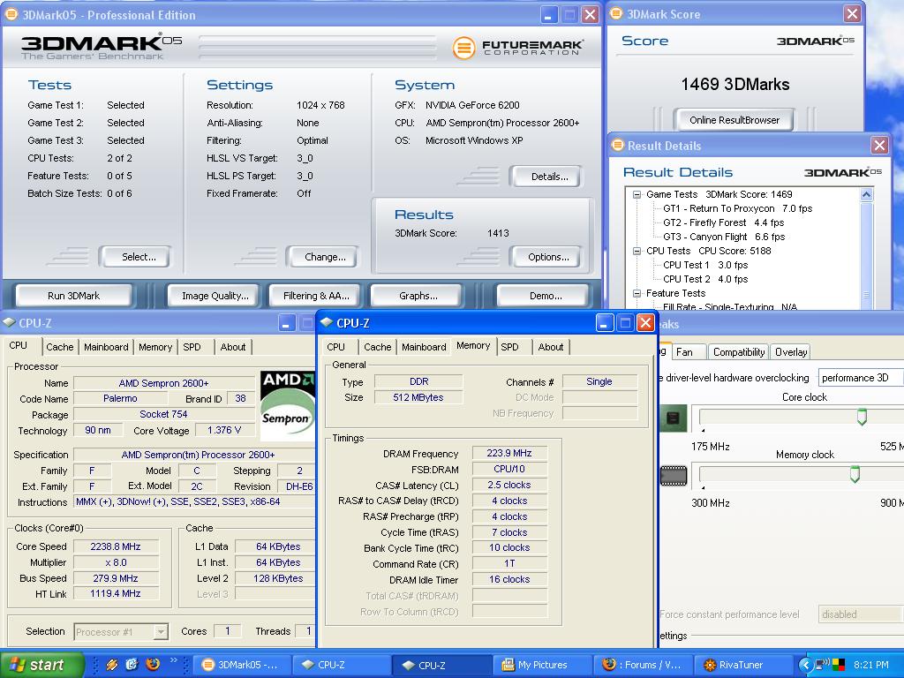Viewport: 904px width, 678px height.
Task: Switch to Cache tab in front CPU-Z
Action: coord(377,347)
